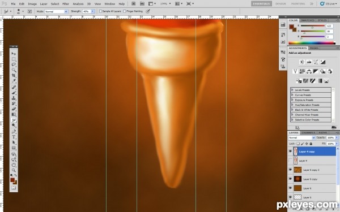Select the Smudge tool in toolbox
This screenshot has width=340, height=212.
(14, 120)
